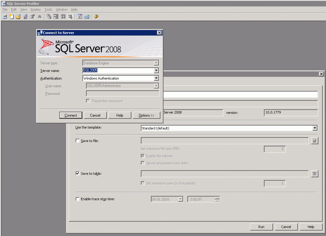This screenshot has height=236, width=326.
Task: Enable the trace stop time checkbox
Action: [77, 199]
